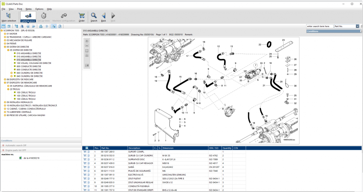Click the search term input field
This screenshot has height=192, width=363.
tap(320, 26)
